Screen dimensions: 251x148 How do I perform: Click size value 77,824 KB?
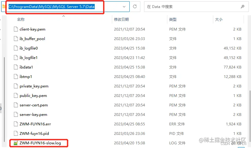tap(233, 67)
